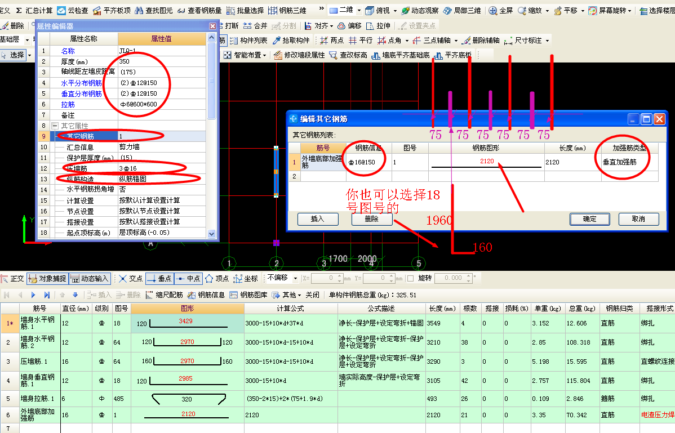Increase rotation angle stepper
Viewport: 675px width, 433px height.
click(x=468, y=276)
